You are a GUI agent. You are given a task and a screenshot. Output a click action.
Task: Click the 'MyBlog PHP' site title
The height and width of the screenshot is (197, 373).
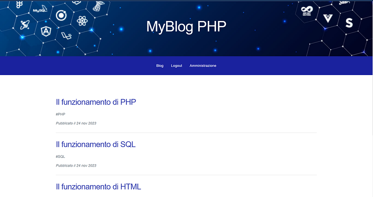[186, 26]
